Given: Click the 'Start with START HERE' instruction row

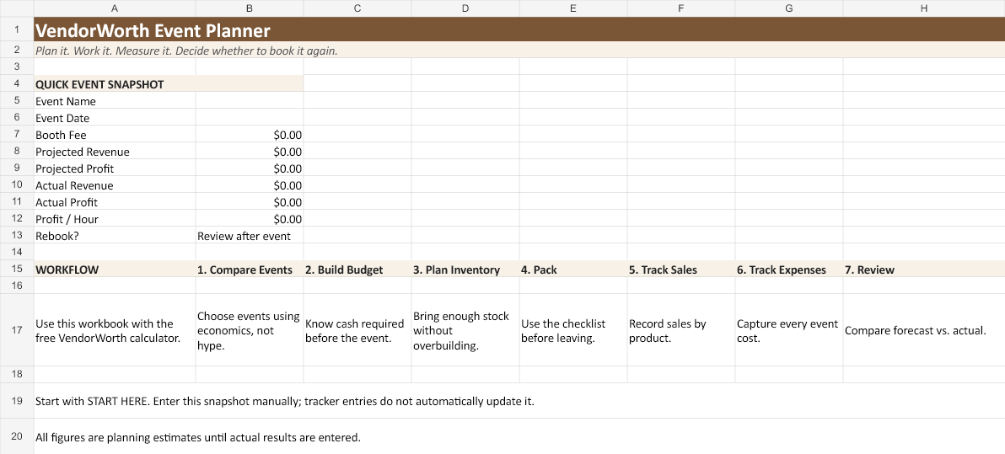Looking at the screenshot, I should click(x=519, y=402).
